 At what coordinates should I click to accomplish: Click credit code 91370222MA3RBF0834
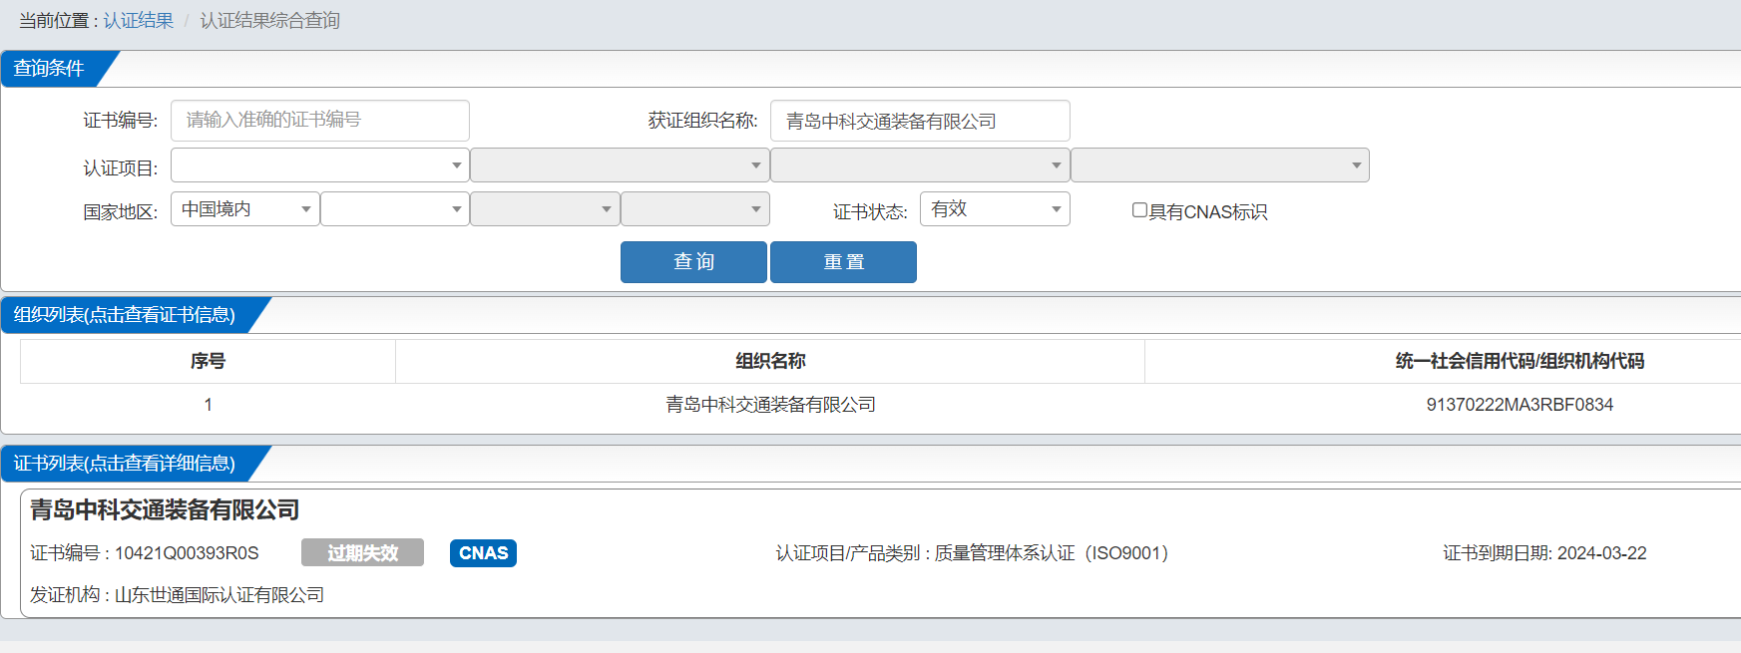(x=1520, y=405)
